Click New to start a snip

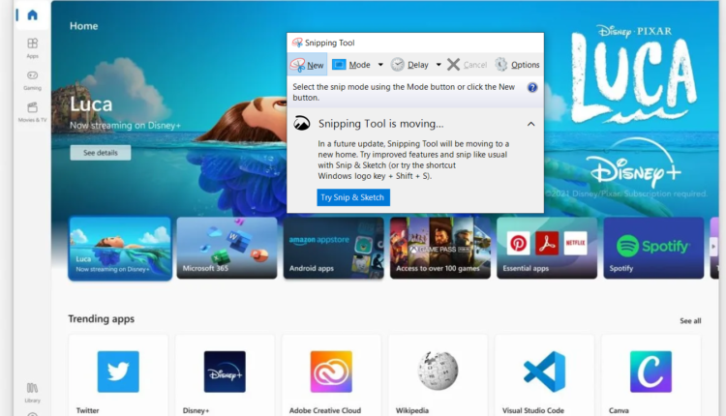(308, 65)
